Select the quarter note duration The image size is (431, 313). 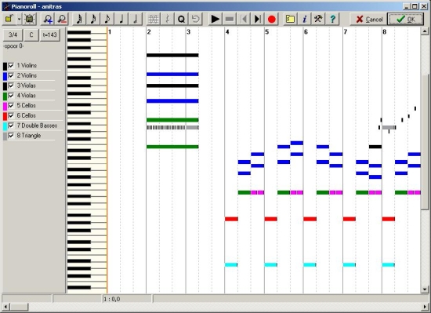(121, 19)
